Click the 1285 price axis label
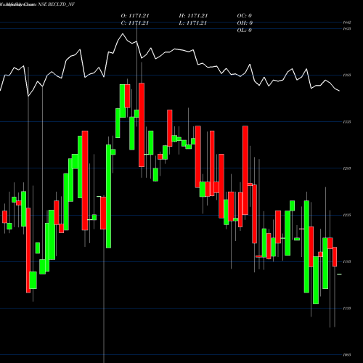This screenshot has width=363, height=363. (347, 168)
